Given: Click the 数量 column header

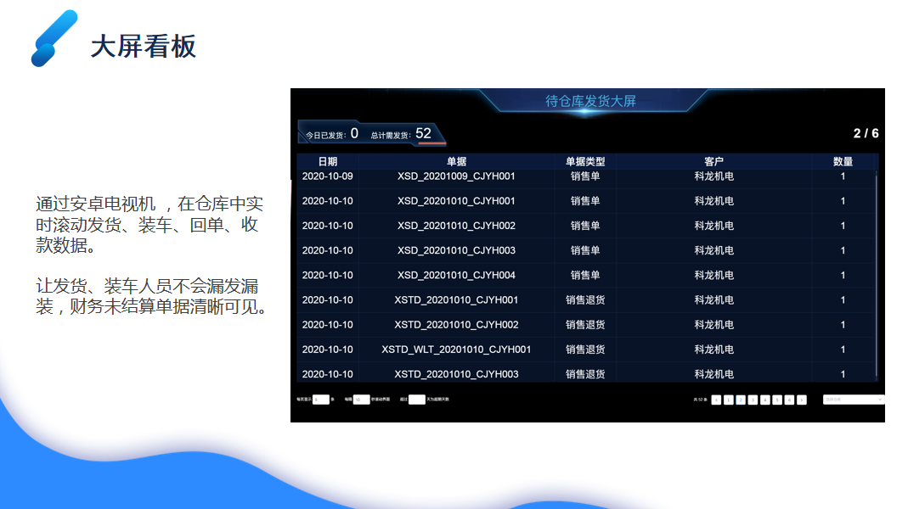Looking at the screenshot, I should click(x=843, y=161).
